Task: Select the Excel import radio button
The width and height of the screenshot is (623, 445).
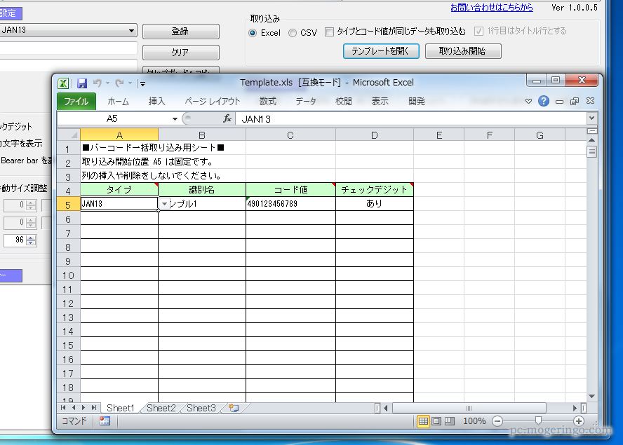Action: pos(253,32)
